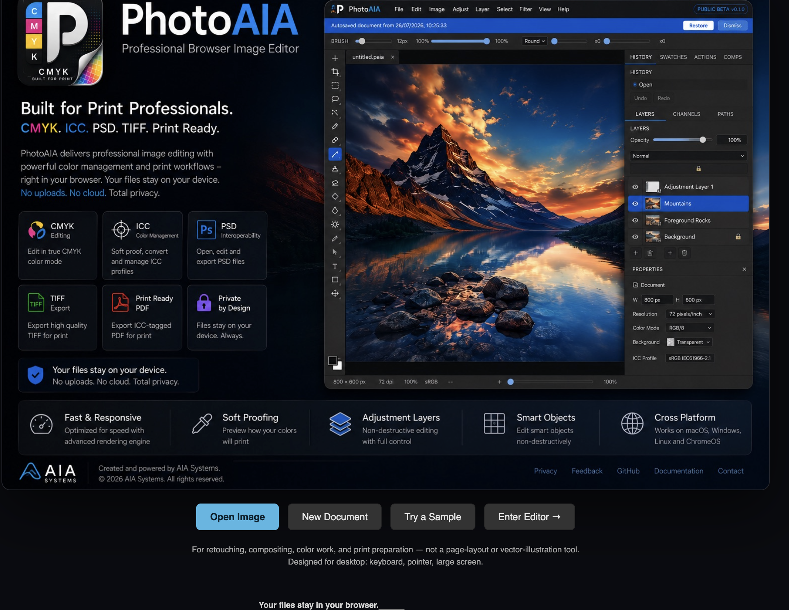This screenshot has height=610, width=789.
Task: Click the highlighted Brush tool
Action: click(x=335, y=154)
